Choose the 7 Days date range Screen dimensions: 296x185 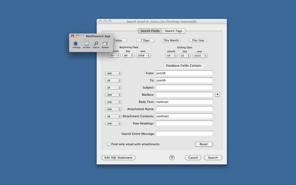[145, 40]
